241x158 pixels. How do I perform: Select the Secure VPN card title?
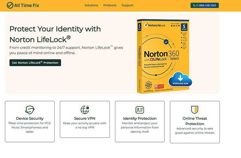coord(85,118)
